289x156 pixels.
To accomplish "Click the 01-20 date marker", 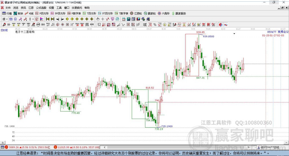I will tap(266, 35).
